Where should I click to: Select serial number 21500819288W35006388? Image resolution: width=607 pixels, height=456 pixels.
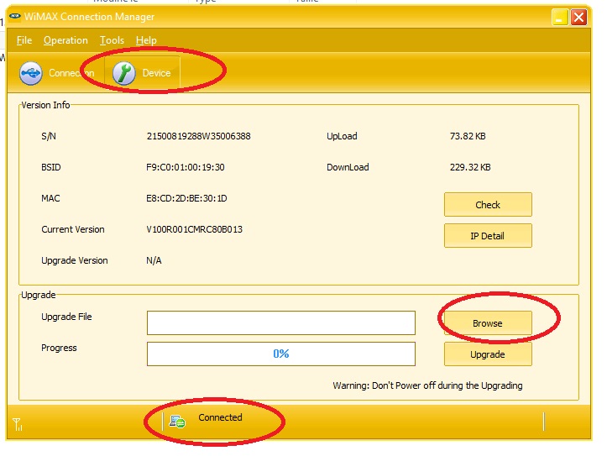(x=199, y=136)
